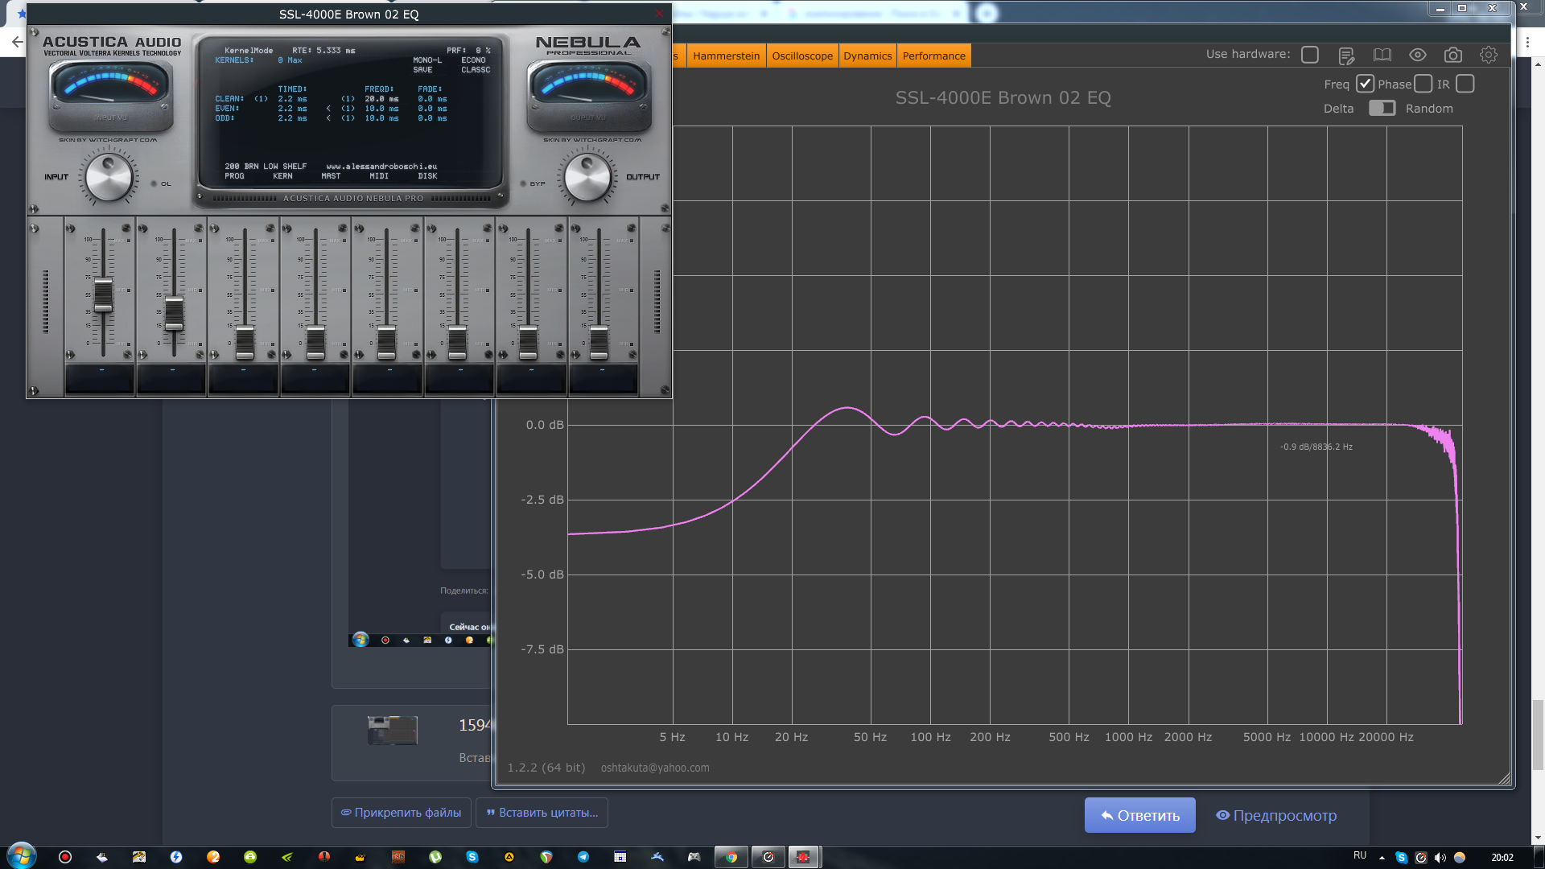Click the KERNELS 0 Max value

[290, 60]
